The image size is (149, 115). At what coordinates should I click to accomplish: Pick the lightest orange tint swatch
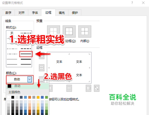30,102
